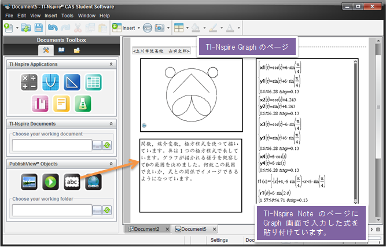
Task: Click the Paste clipboard icon
Action: coord(102,28)
